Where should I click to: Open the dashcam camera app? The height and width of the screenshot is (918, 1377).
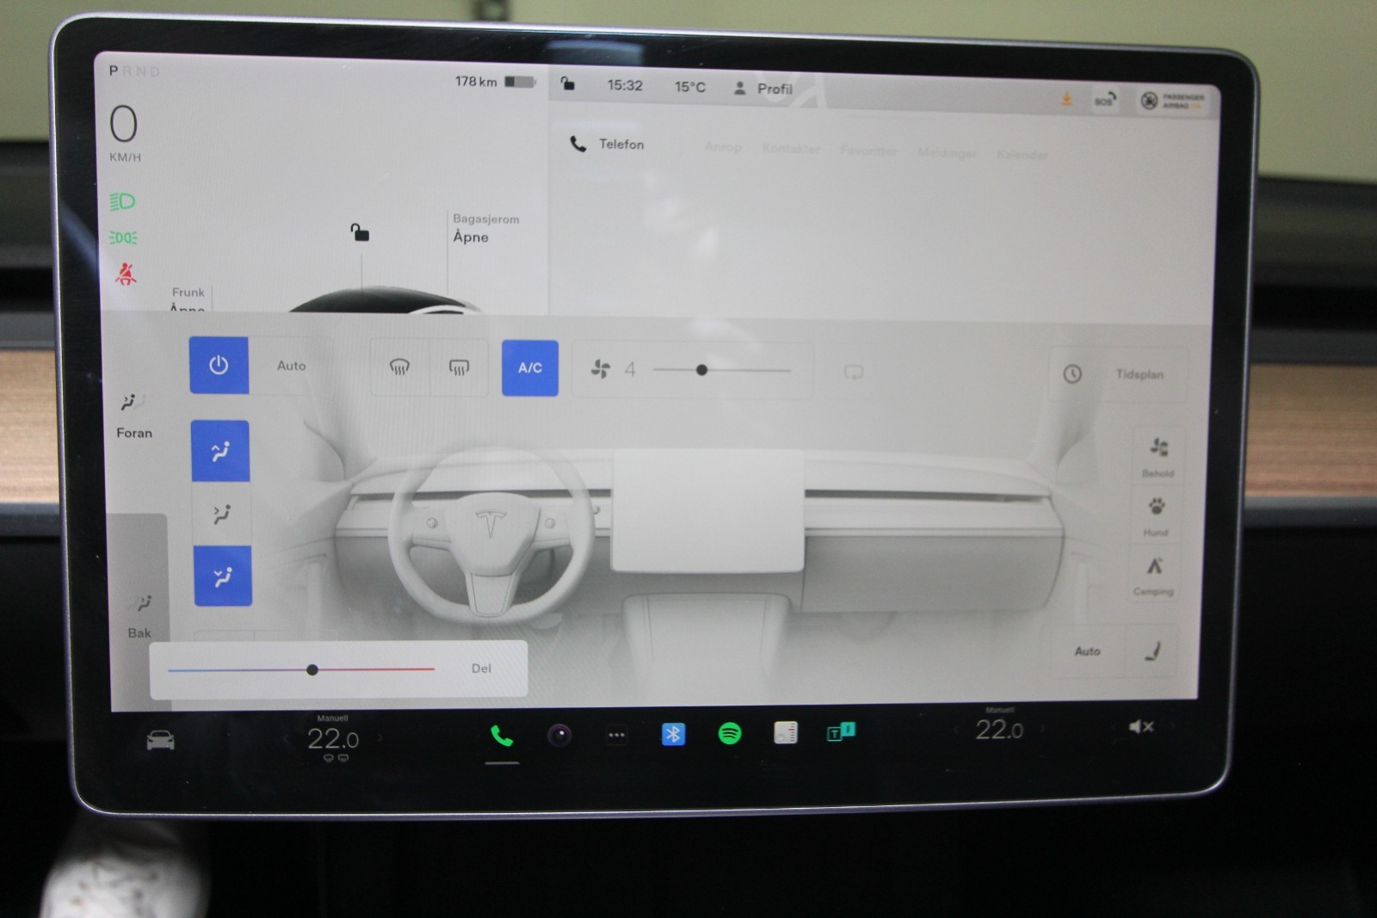559,735
